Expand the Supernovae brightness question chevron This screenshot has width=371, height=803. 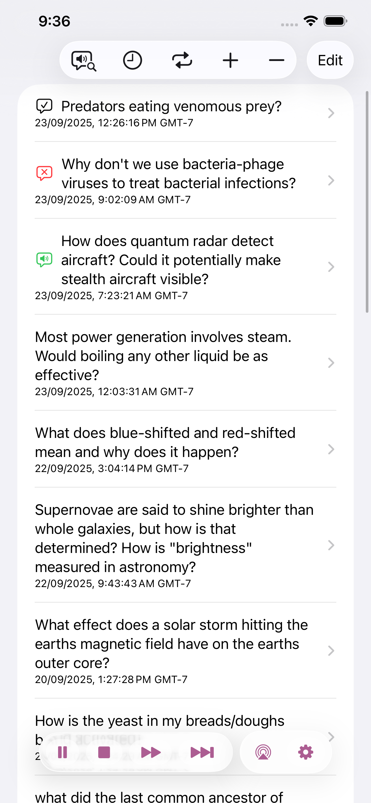[331, 545]
